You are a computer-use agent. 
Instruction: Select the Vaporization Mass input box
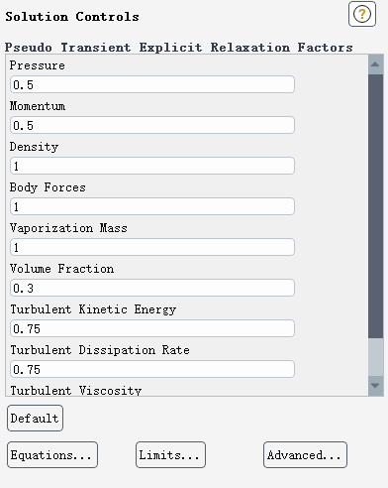(x=152, y=247)
